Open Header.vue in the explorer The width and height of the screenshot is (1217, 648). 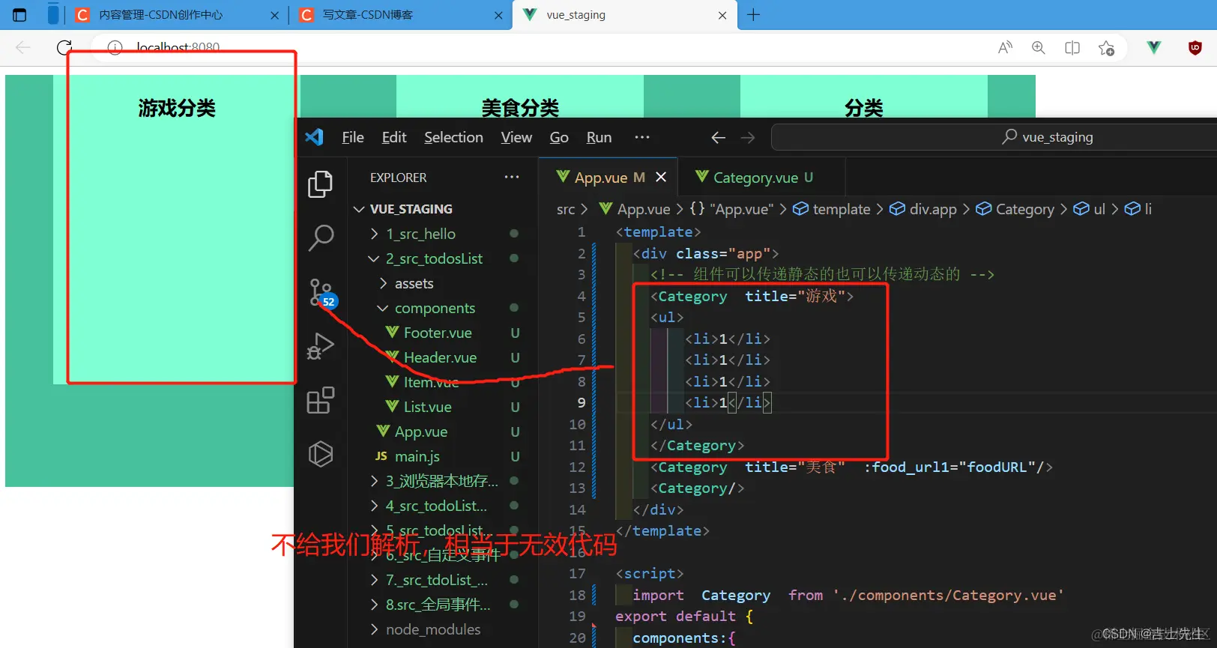tap(440, 357)
